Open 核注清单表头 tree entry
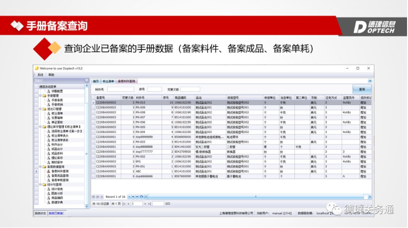The image size is (408, 228). click(x=60, y=135)
